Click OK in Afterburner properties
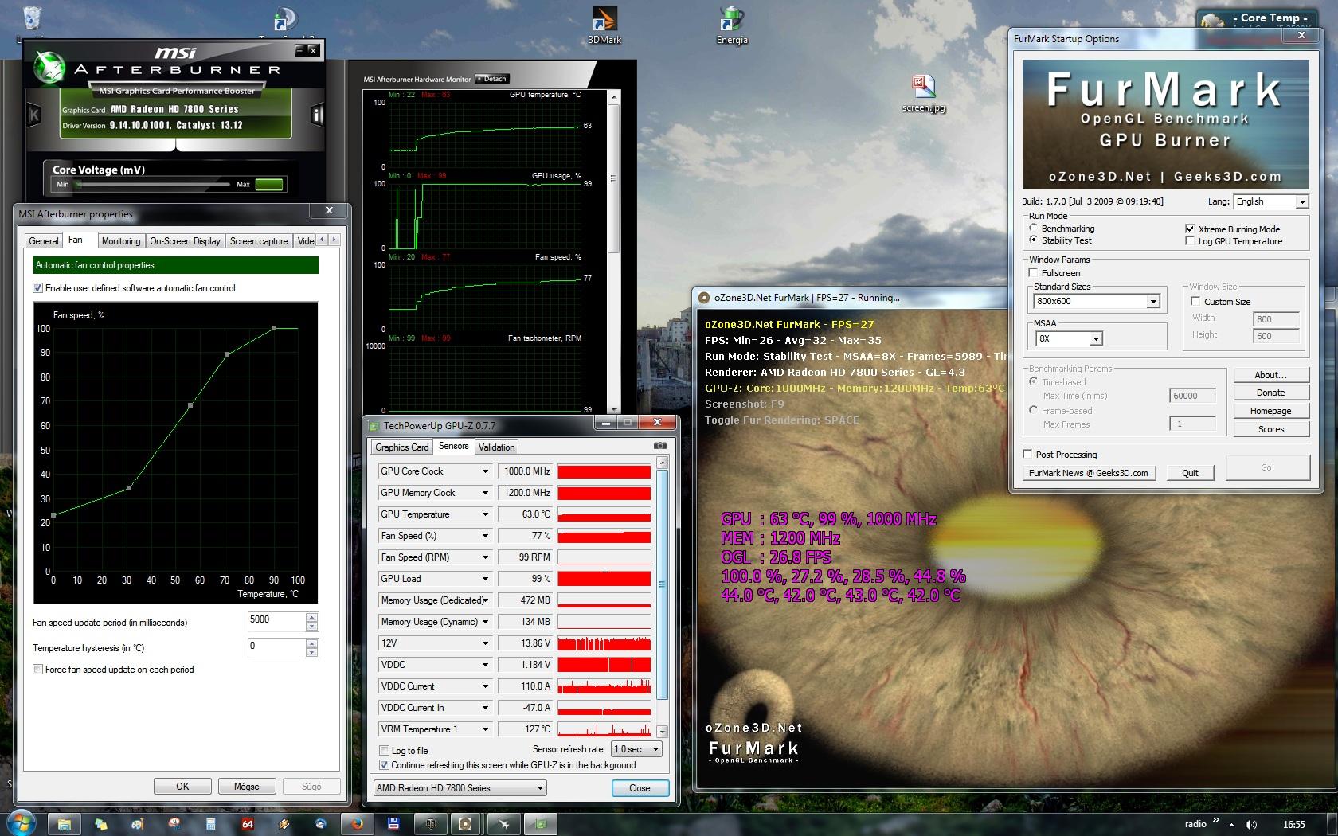 (x=182, y=787)
